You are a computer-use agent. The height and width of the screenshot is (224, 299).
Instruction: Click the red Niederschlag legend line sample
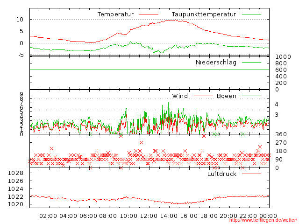coord(252,63)
